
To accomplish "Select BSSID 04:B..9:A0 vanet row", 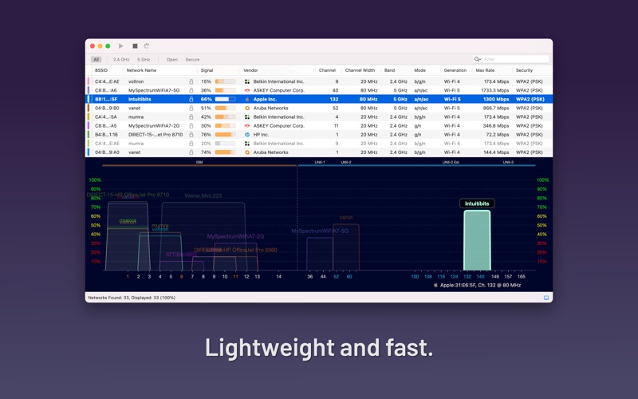I will 319,152.
